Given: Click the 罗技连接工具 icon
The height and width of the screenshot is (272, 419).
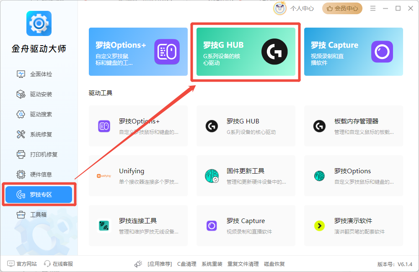Looking at the screenshot, I should [104, 226].
